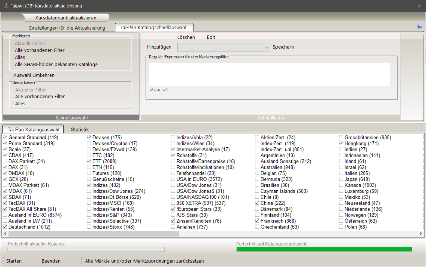This screenshot has width=426, height=267.
Task: Uncheck Deutschland (1012) catalog
Action: pyautogui.click(x=5, y=227)
